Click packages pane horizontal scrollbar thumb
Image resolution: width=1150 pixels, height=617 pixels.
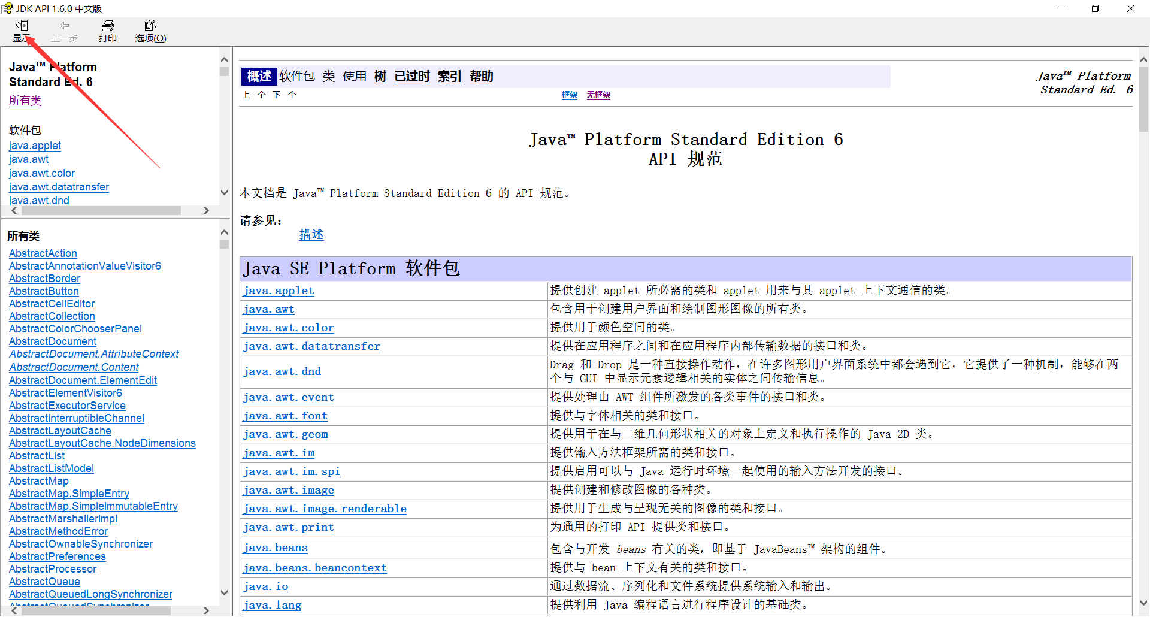100,211
